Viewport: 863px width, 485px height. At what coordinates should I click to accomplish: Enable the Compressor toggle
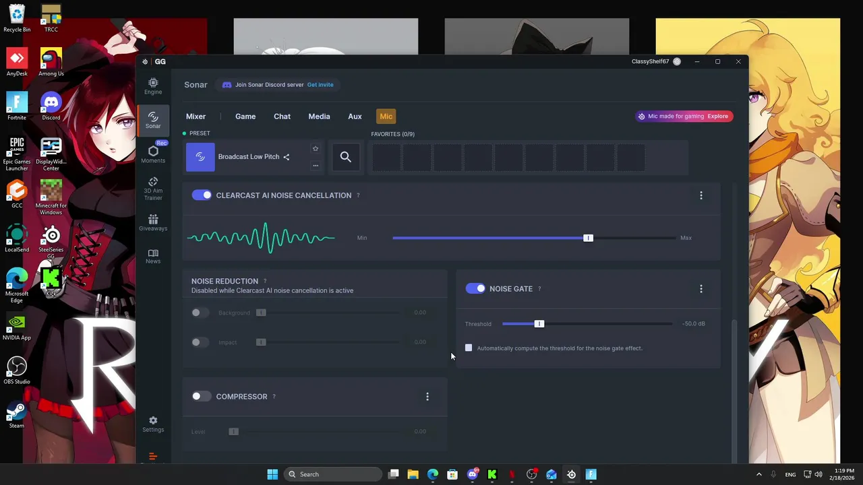202,396
